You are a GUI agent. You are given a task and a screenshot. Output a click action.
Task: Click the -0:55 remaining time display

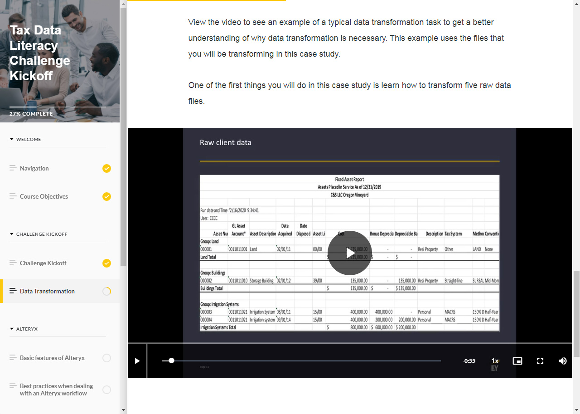coord(469,361)
